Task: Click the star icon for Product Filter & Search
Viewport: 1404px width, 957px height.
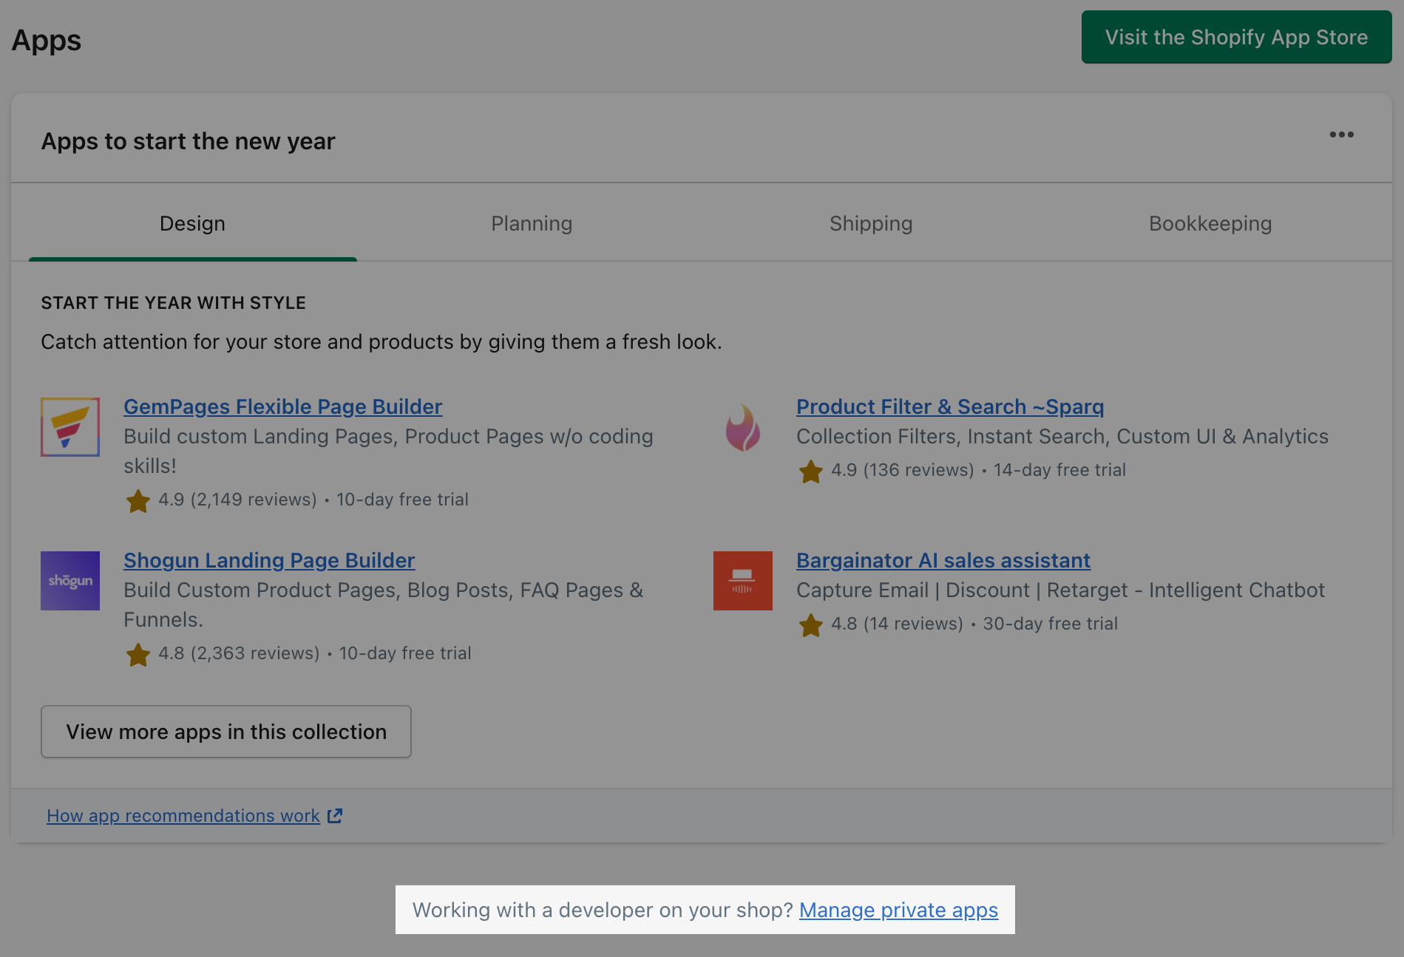Action: tap(811, 471)
